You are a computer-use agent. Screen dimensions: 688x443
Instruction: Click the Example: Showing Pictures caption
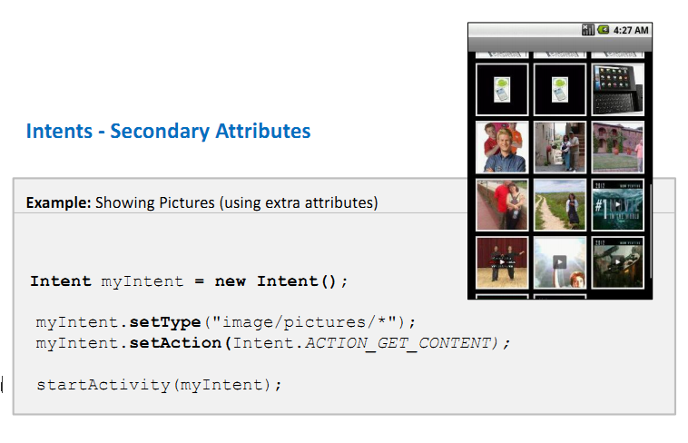click(201, 202)
